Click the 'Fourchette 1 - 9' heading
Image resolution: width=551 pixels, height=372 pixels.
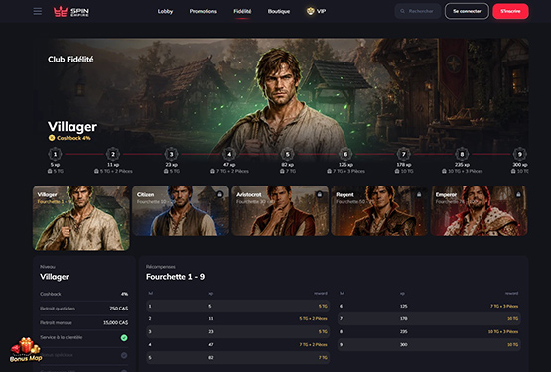pyautogui.click(x=175, y=277)
